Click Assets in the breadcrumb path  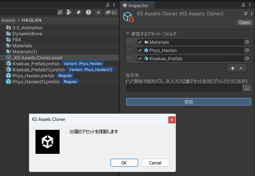8,20
